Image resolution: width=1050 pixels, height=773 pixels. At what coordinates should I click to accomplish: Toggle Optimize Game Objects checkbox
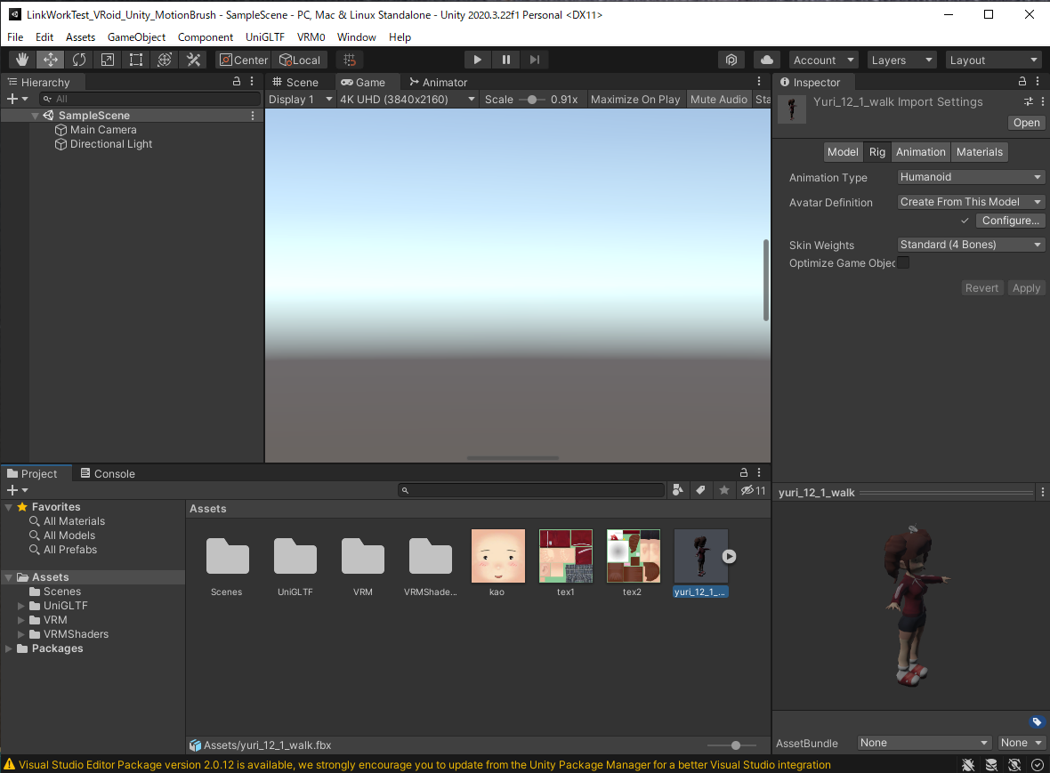903,263
